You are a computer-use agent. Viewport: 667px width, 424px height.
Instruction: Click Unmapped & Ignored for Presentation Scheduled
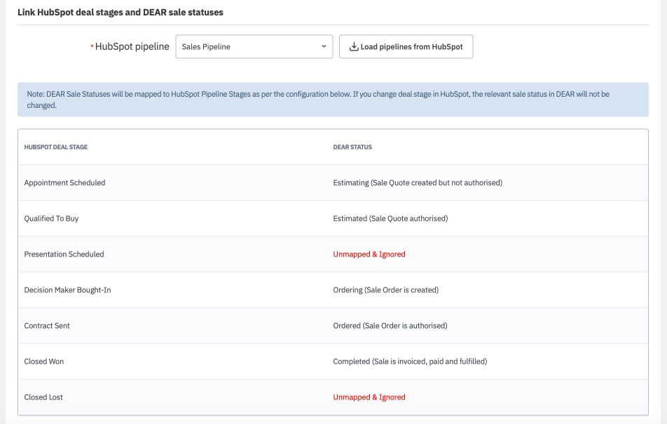click(369, 254)
